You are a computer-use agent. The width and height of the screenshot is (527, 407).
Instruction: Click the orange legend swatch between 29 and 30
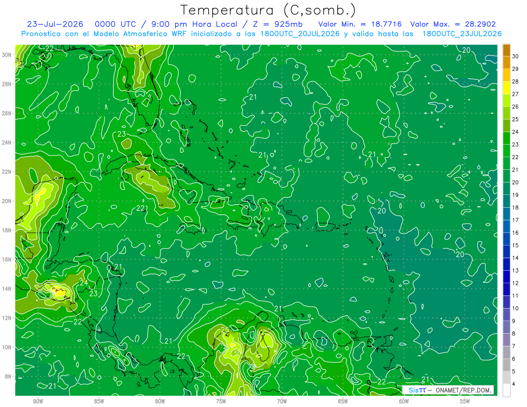(506, 63)
